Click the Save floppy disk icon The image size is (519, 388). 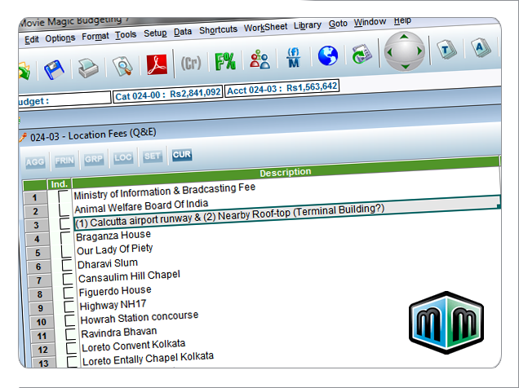coord(54,69)
